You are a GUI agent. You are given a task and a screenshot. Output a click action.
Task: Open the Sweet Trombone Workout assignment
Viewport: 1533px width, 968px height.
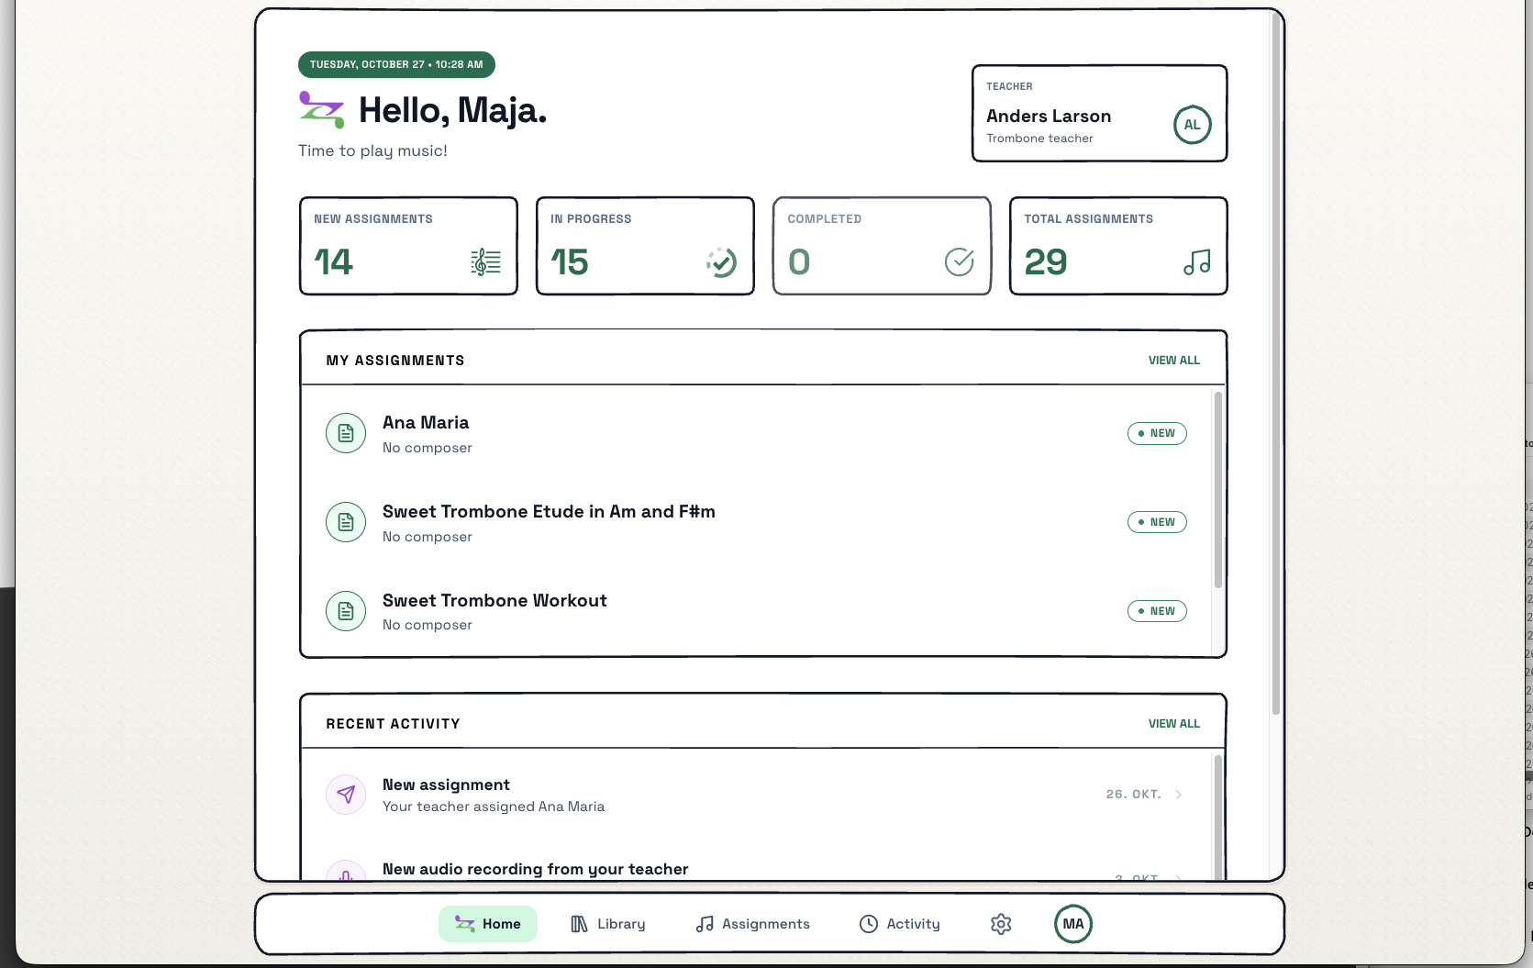494,601
